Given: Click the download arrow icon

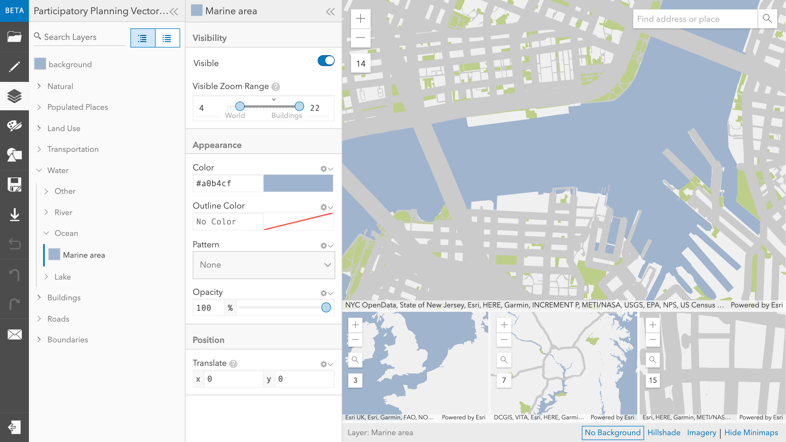Looking at the screenshot, I should 14,214.
